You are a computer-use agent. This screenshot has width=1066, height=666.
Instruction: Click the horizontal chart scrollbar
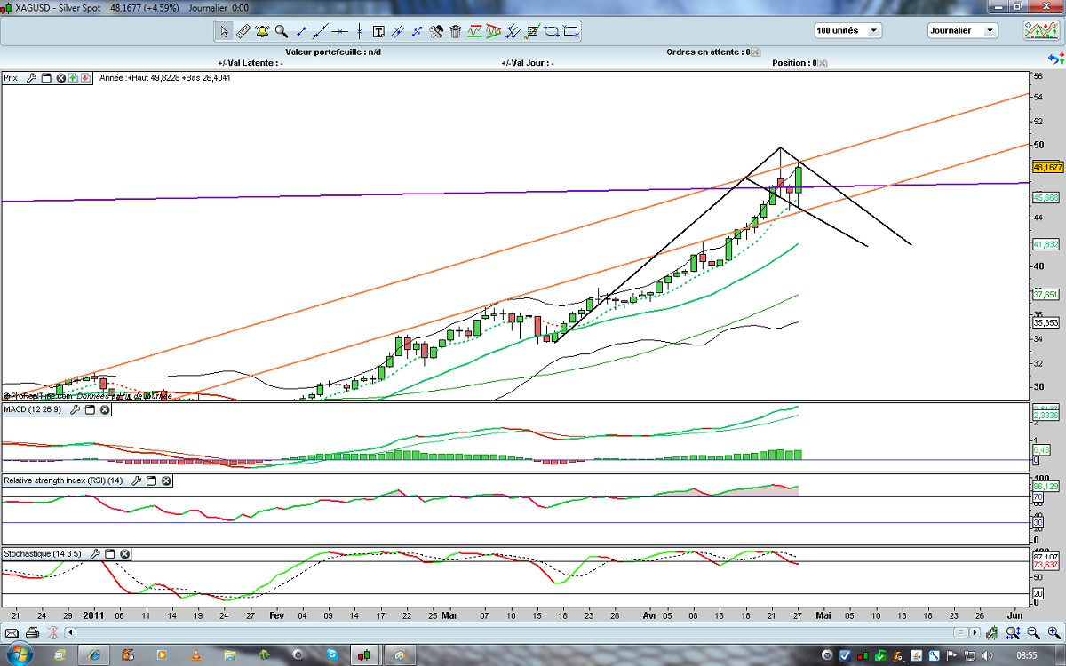pyautogui.click(x=515, y=632)
